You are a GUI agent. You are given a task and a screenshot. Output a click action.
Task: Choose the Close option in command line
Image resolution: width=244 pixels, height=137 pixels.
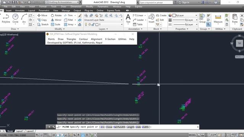click(x=109, y=127)
